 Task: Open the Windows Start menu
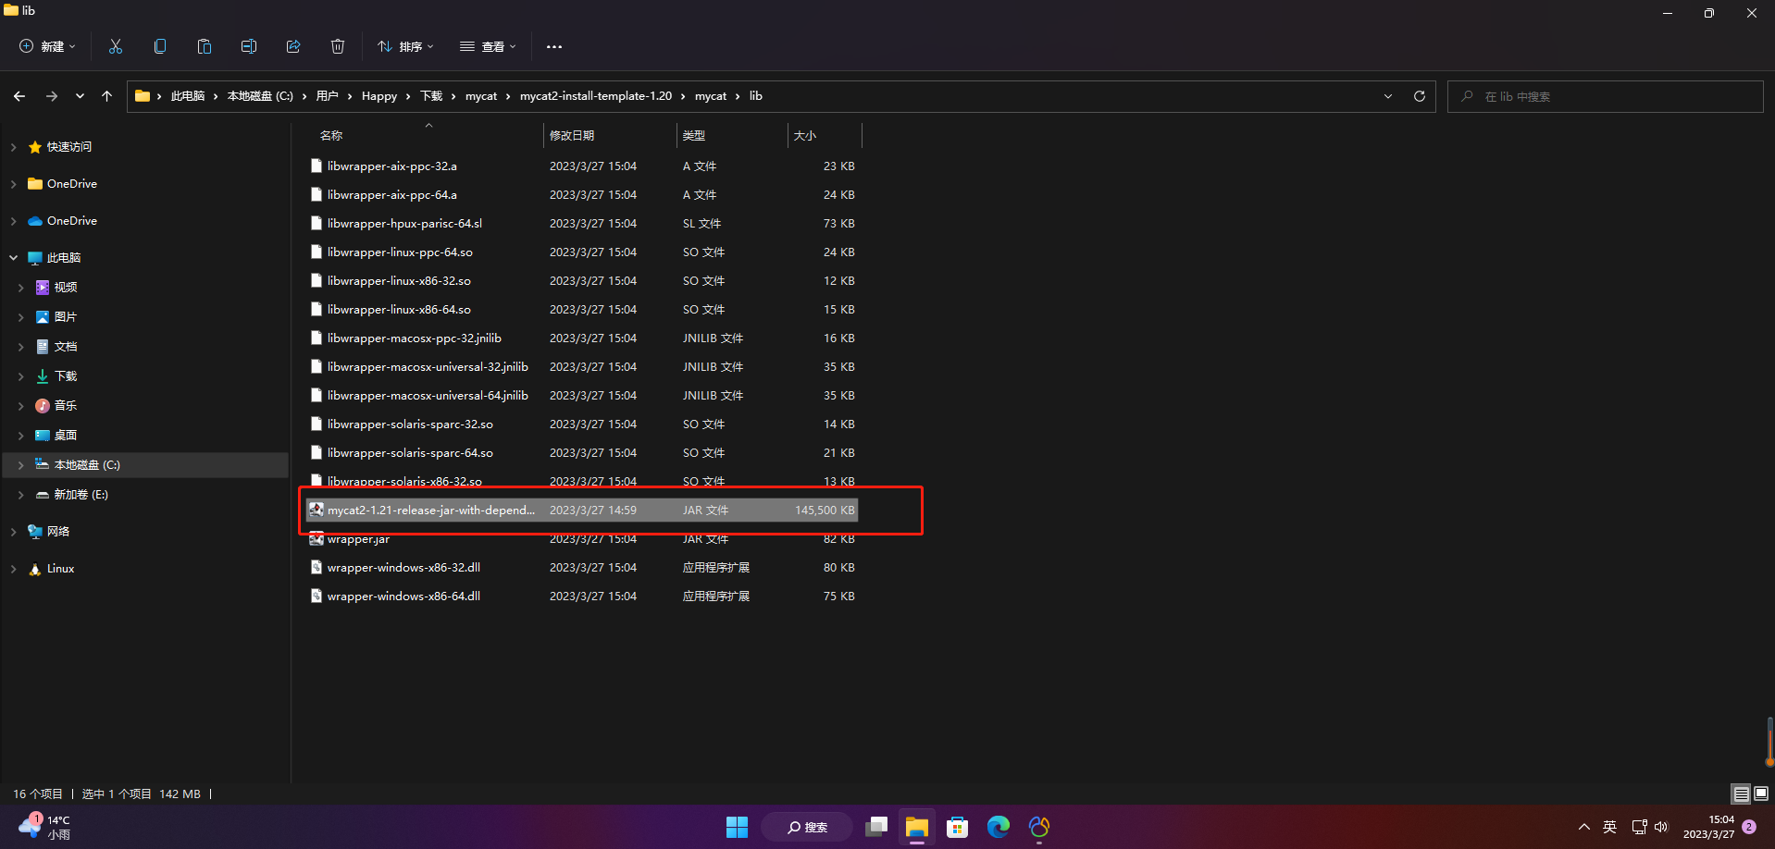737,827
